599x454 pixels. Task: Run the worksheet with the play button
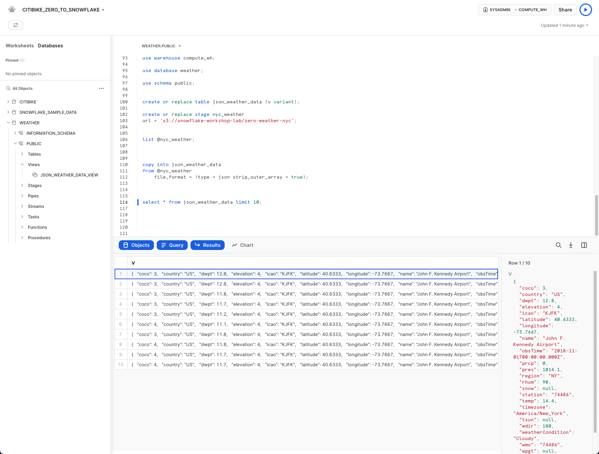pyautogui.click(x=585, y=10)
